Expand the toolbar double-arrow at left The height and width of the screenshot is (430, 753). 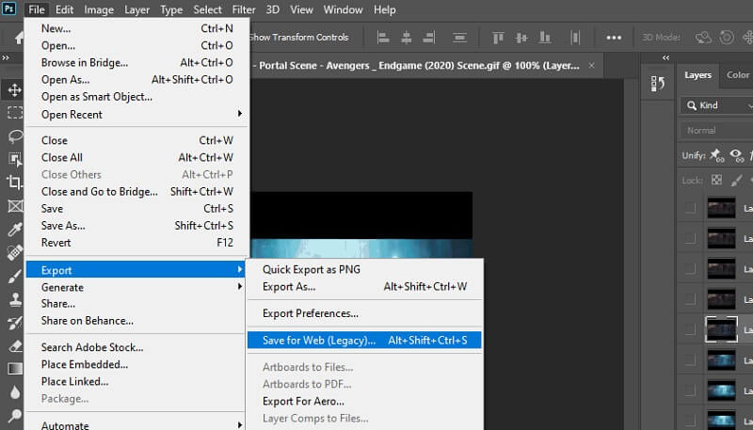click(x=6, y=57)
